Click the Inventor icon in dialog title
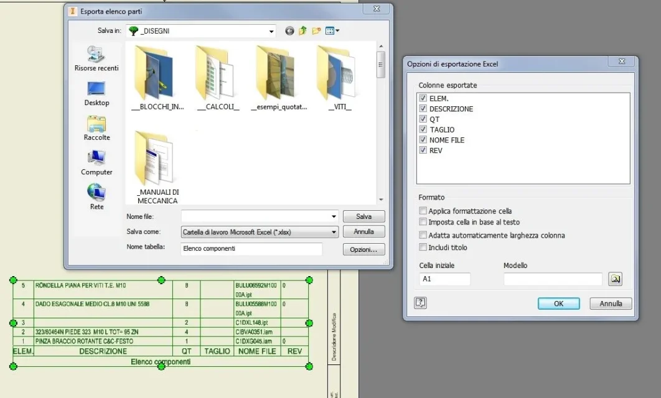The width and height of the screenshot is (661, 398). 72,11
